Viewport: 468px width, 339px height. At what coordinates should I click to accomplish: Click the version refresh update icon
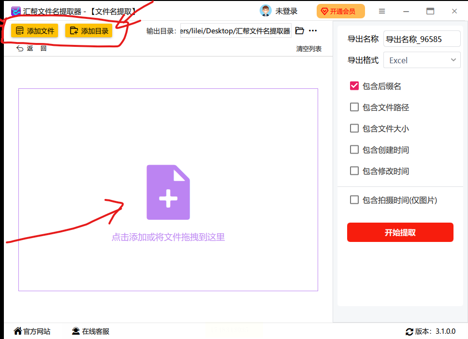[409, 332]
